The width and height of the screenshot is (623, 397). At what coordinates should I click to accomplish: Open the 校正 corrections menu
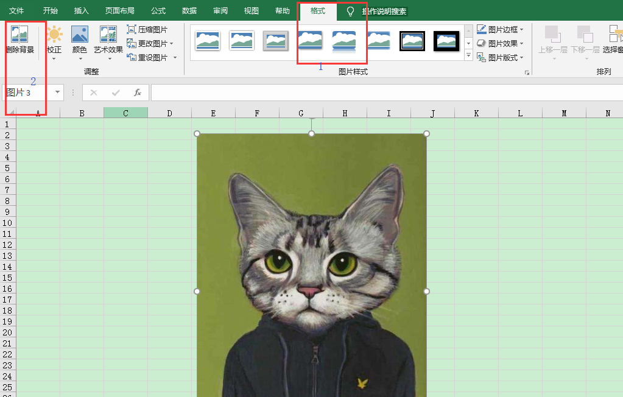(x=54, y=43)
